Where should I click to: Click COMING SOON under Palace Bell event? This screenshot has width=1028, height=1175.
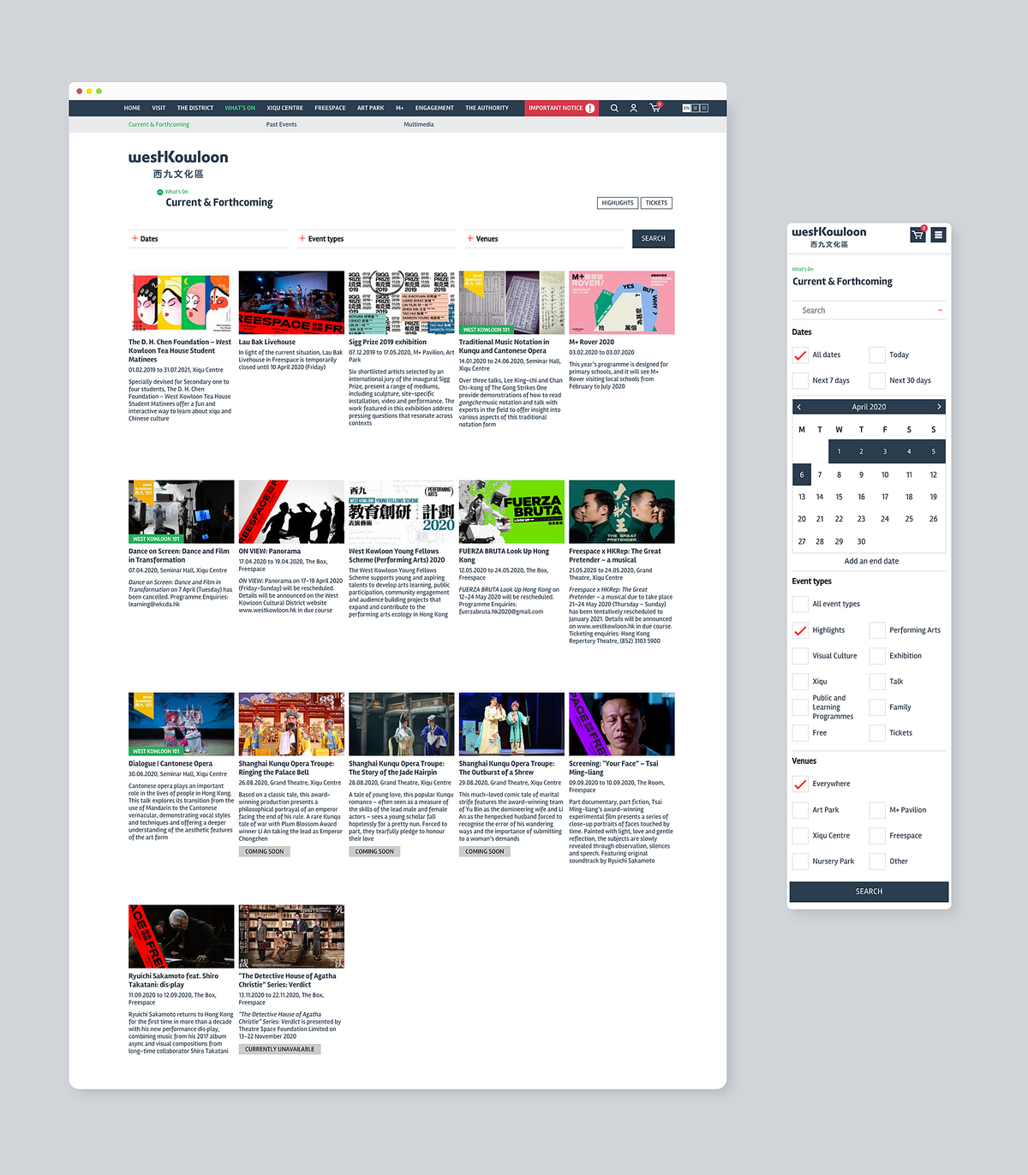click(x=265, y=851)
